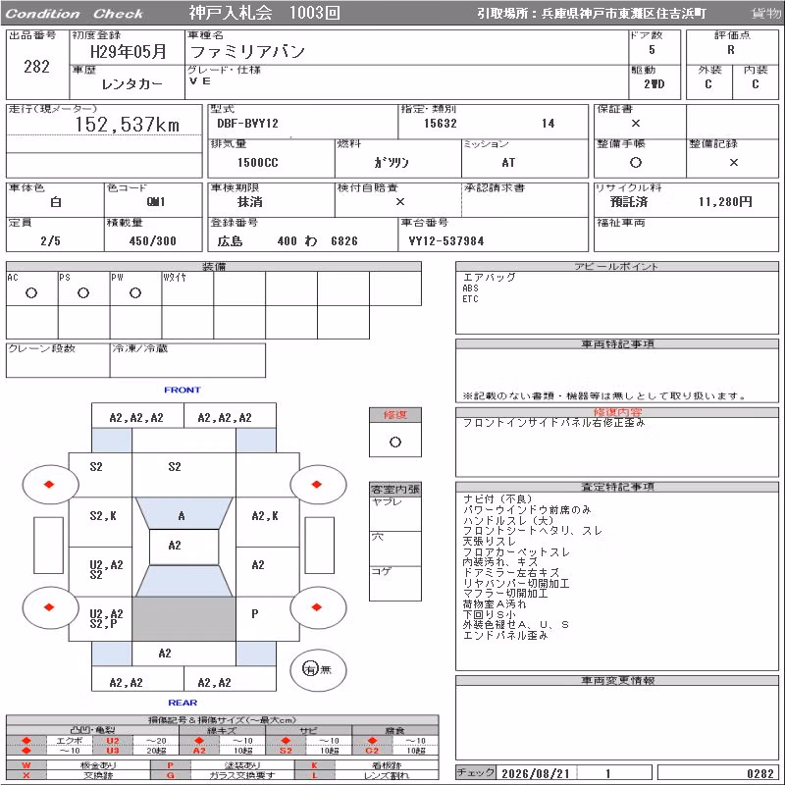Click the ○ mark under 整備手帳

click(635, 162)
